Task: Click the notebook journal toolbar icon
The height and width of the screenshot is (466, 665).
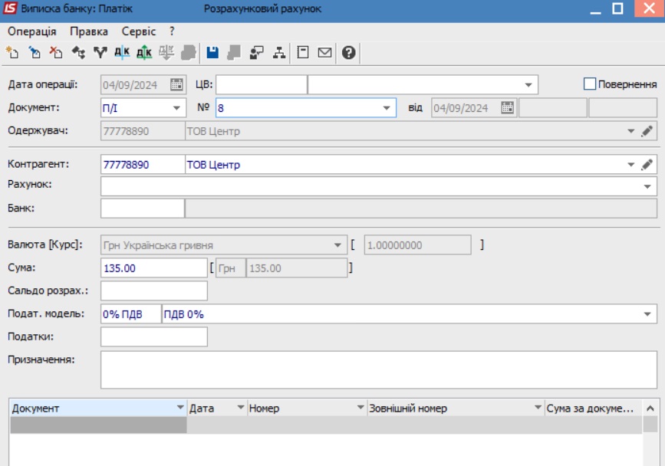Action: point(303,53)
